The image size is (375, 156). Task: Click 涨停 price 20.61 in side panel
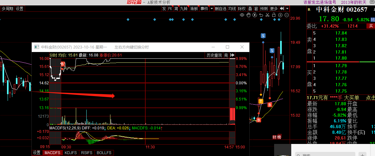(340, 138)
